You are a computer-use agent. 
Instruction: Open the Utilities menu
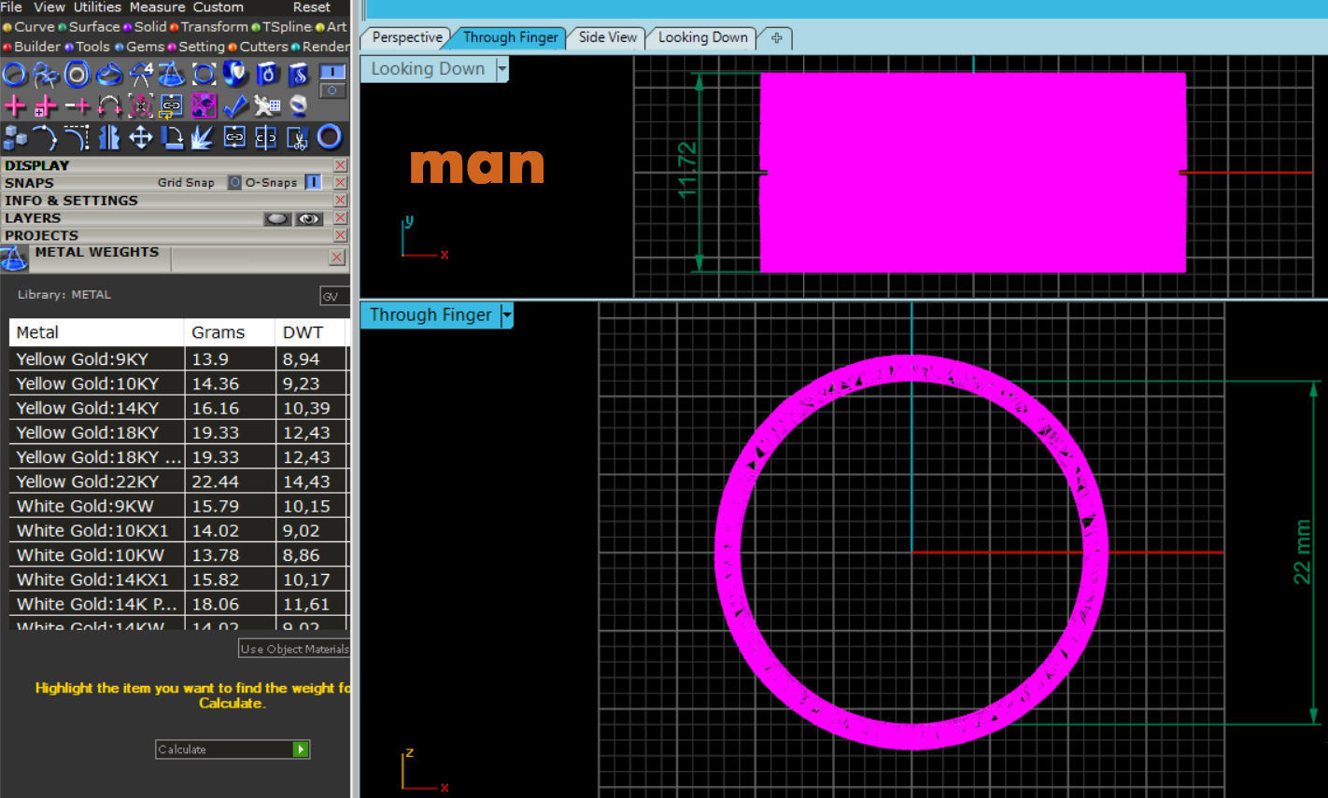[97, 7]
